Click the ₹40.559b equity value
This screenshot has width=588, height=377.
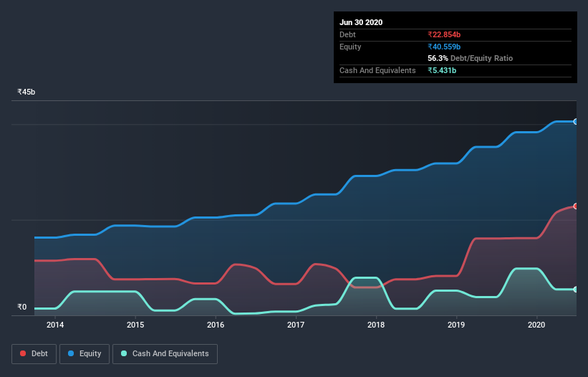pos(444,47)
